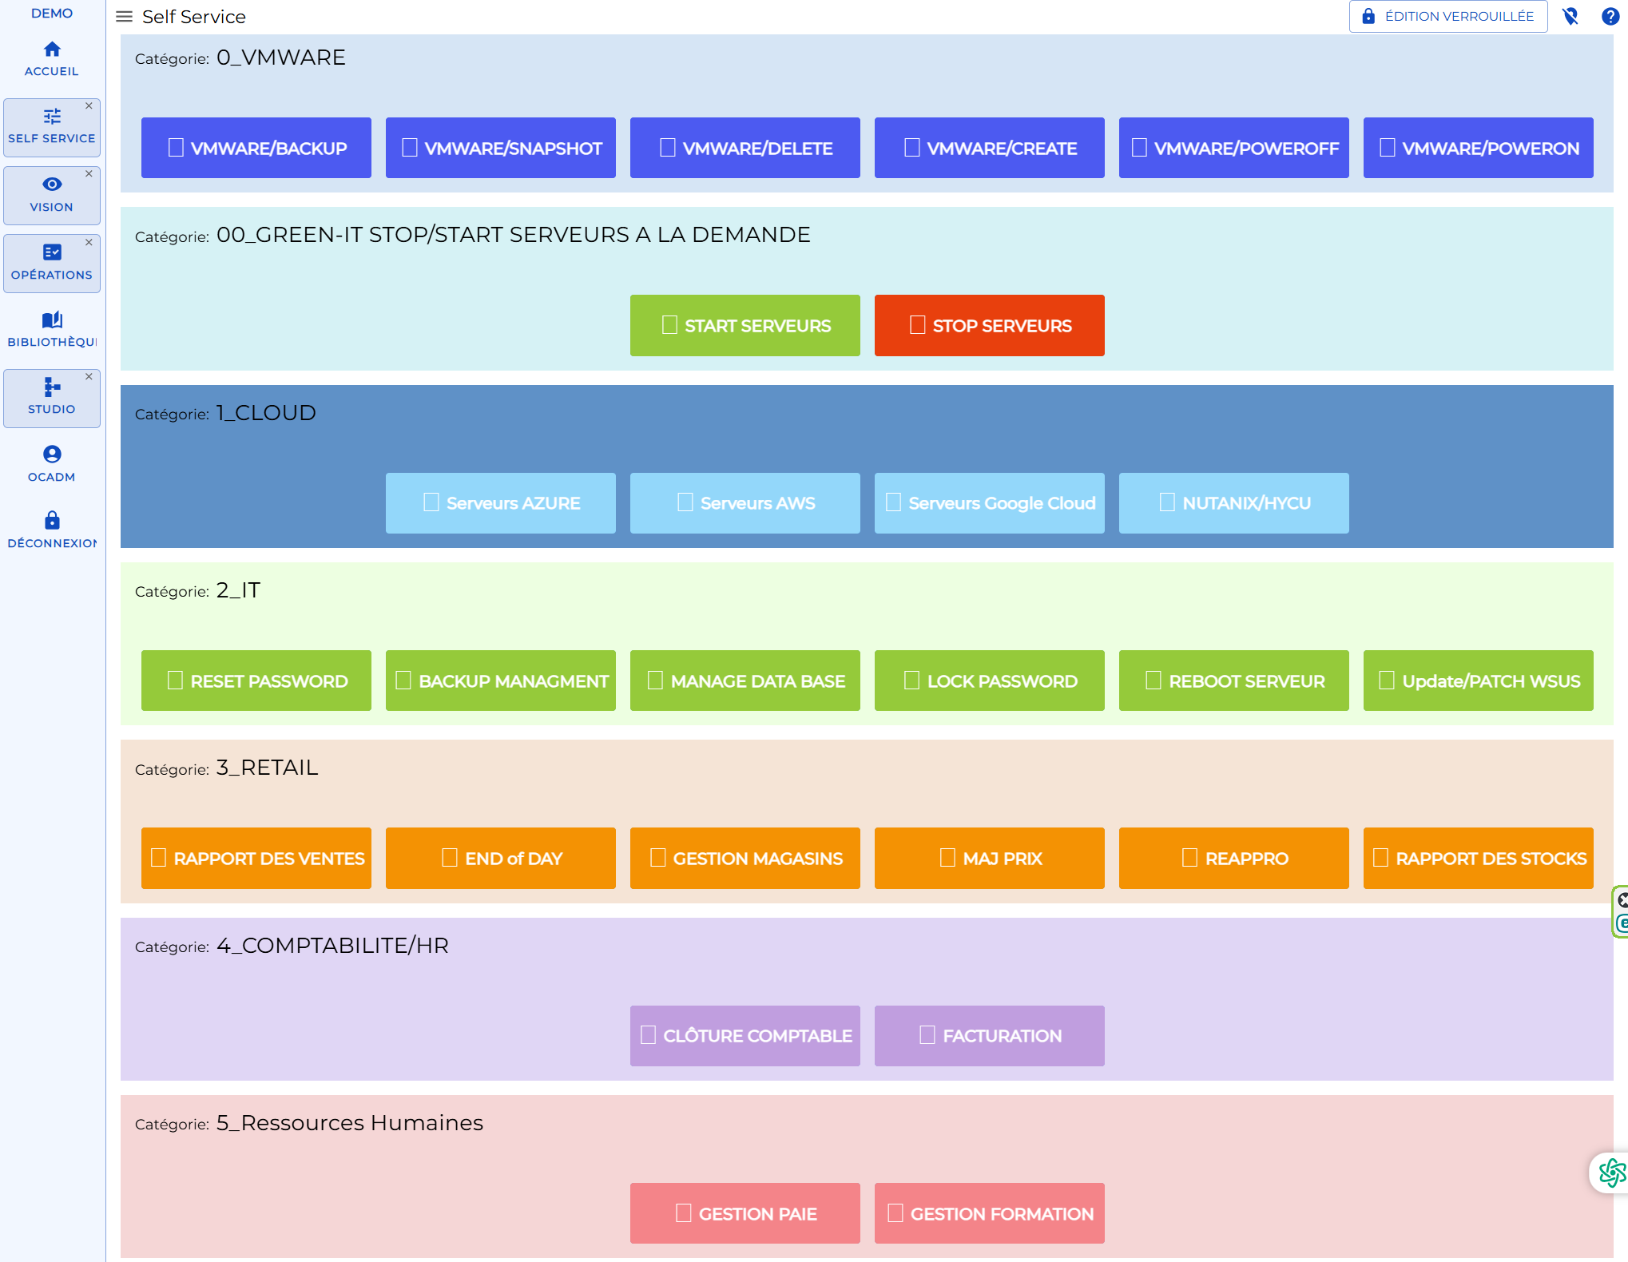Open Opérations sidebar icon
Screen dimensions: 1628x1262
click(52, 252)
